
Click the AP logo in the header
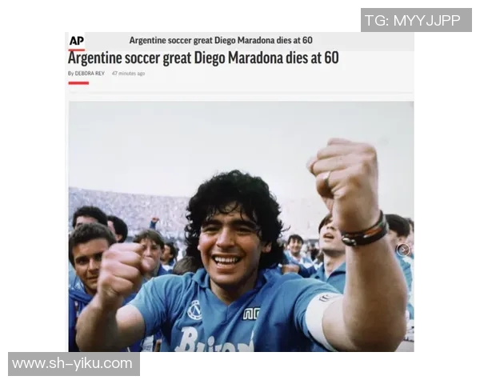tap(77, 41)
